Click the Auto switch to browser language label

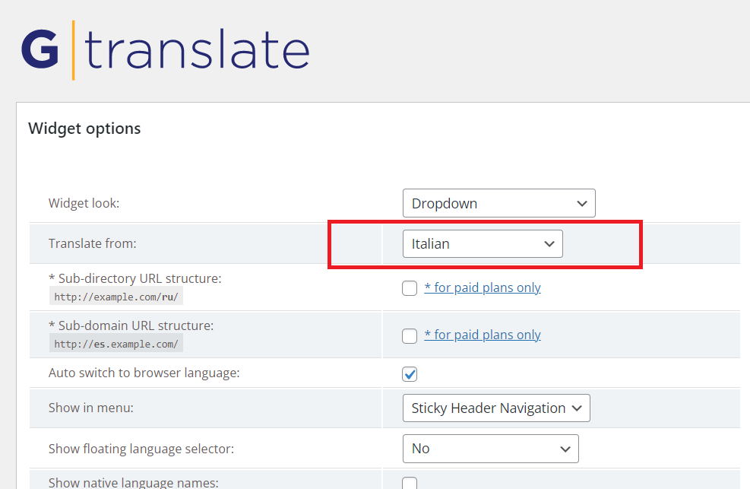144,373
